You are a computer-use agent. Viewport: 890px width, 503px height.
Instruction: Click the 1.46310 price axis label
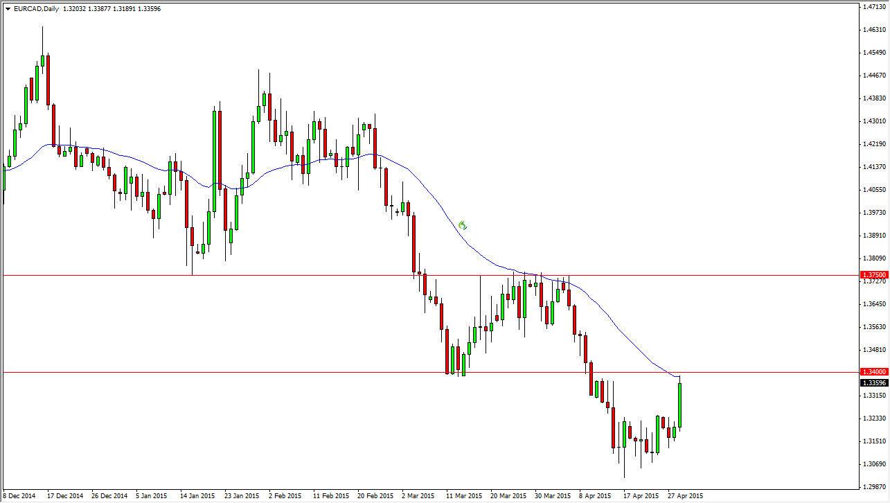(x=875, y=30)
